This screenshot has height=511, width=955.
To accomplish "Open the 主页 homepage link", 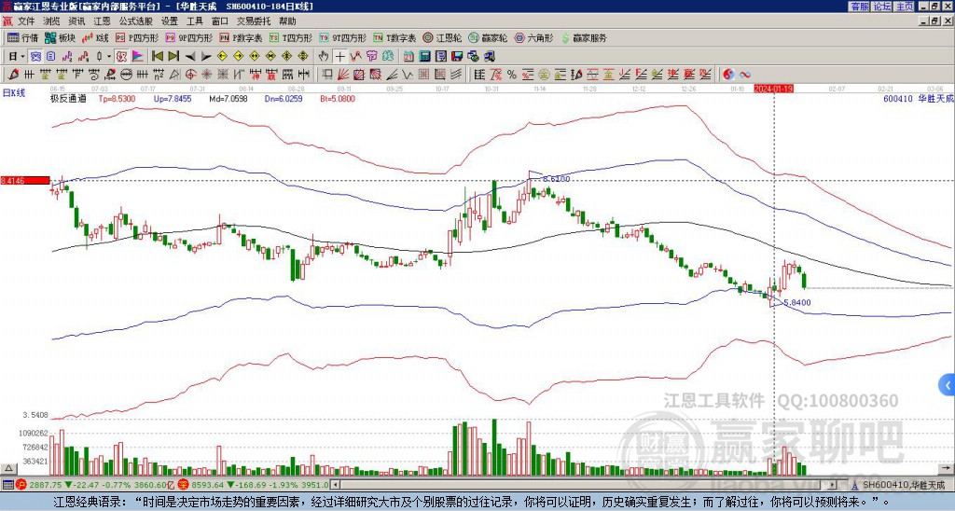I will pyautogui.click(x=904, y=7).
